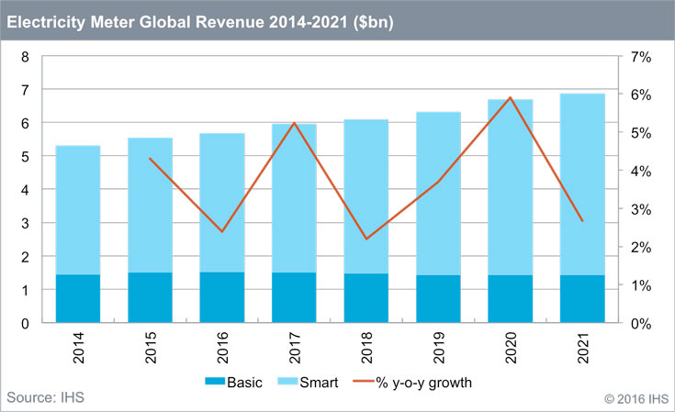Select the Smart segment of 2014 bar
Screen dimensions: 675x412
77,209
